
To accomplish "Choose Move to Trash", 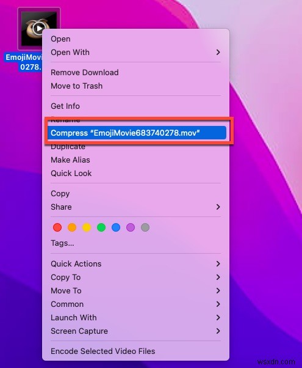I will click(135, 86).
